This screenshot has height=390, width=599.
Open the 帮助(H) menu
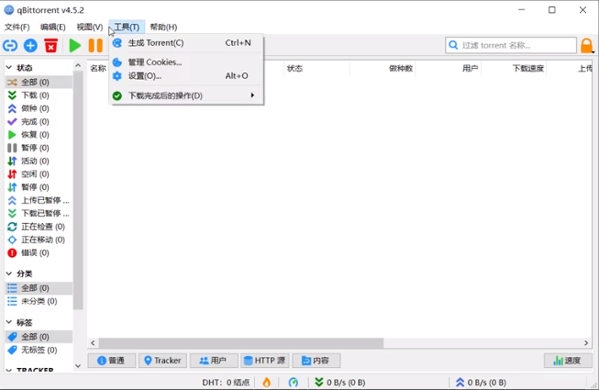click(163, 28)
